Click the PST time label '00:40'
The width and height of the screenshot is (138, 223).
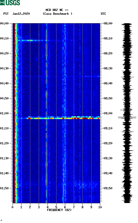(4, 83)
